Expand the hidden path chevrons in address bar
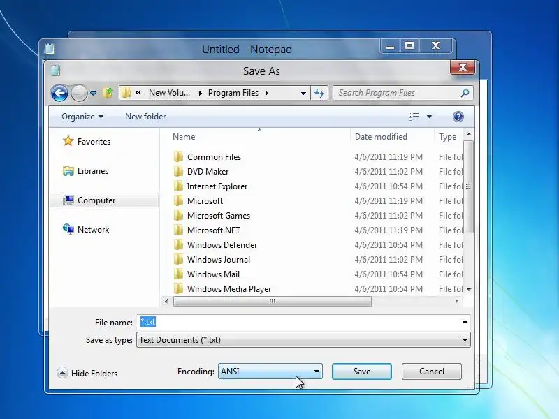The image size is (559, 419). tap(138, 93)
